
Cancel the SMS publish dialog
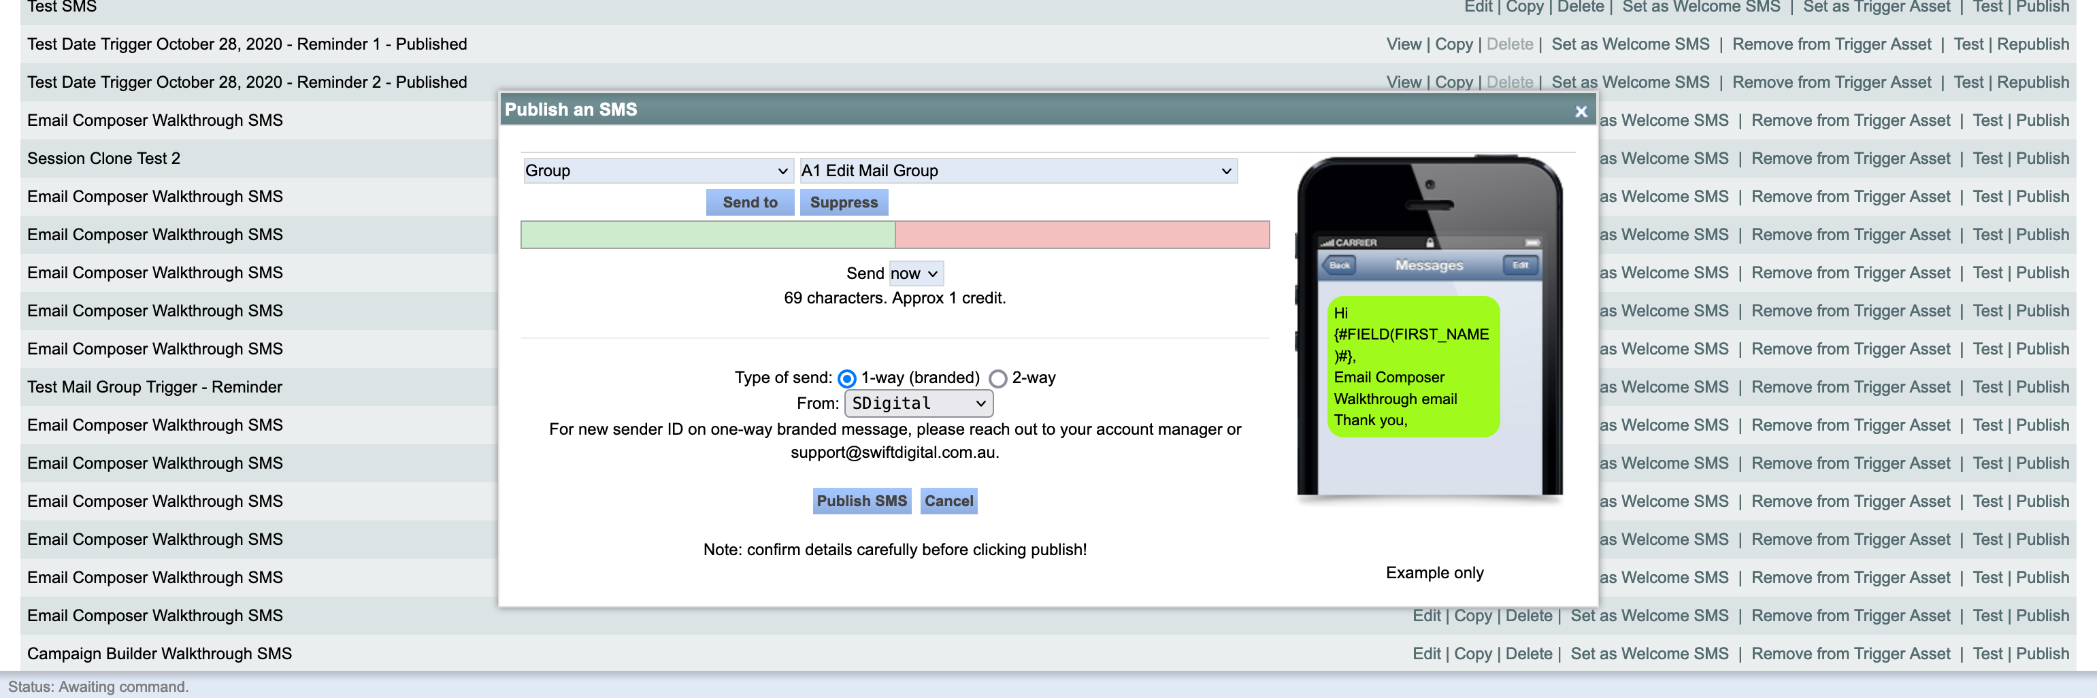(x=948, y=501)
